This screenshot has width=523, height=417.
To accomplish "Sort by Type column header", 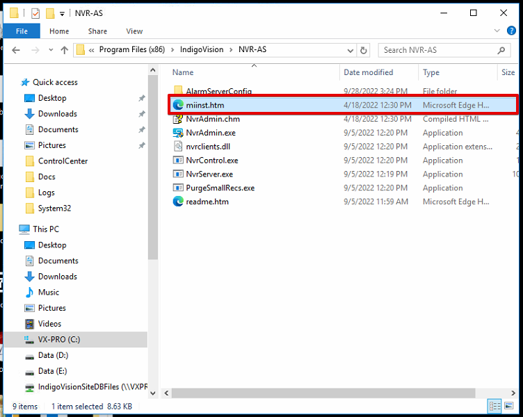I will click(431, 72).
